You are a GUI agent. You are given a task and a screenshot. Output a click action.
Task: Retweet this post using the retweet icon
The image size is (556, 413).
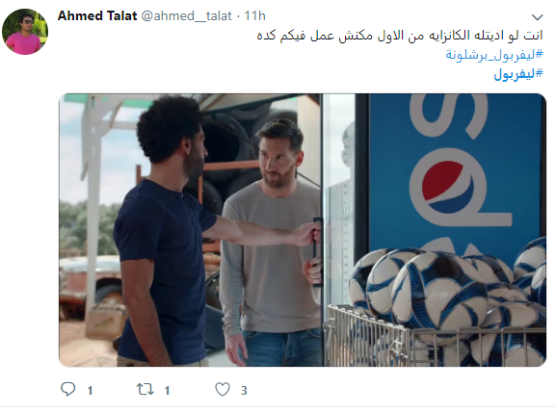coord(146,389)
